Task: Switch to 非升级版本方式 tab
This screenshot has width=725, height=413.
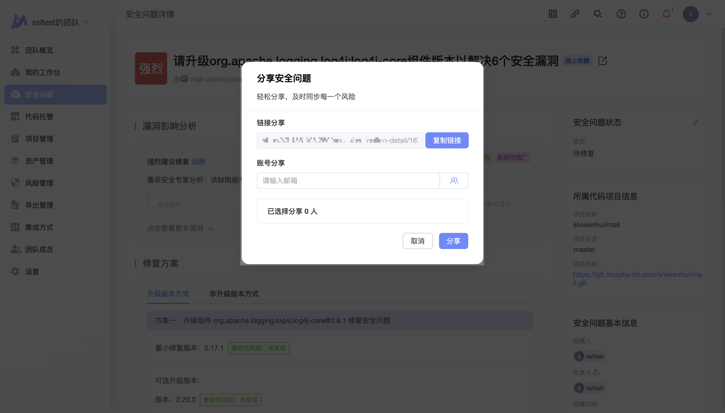Action: click(234, 294)
